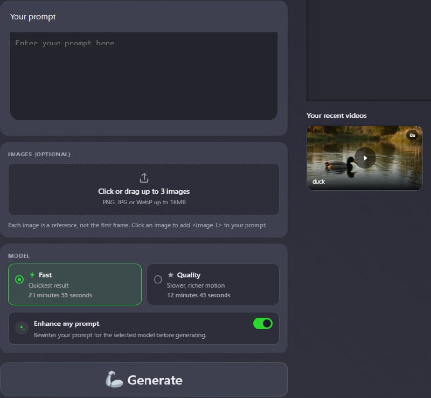Click the 'Each image is a reference' hint
431x398 pixels.
point(137,225)
